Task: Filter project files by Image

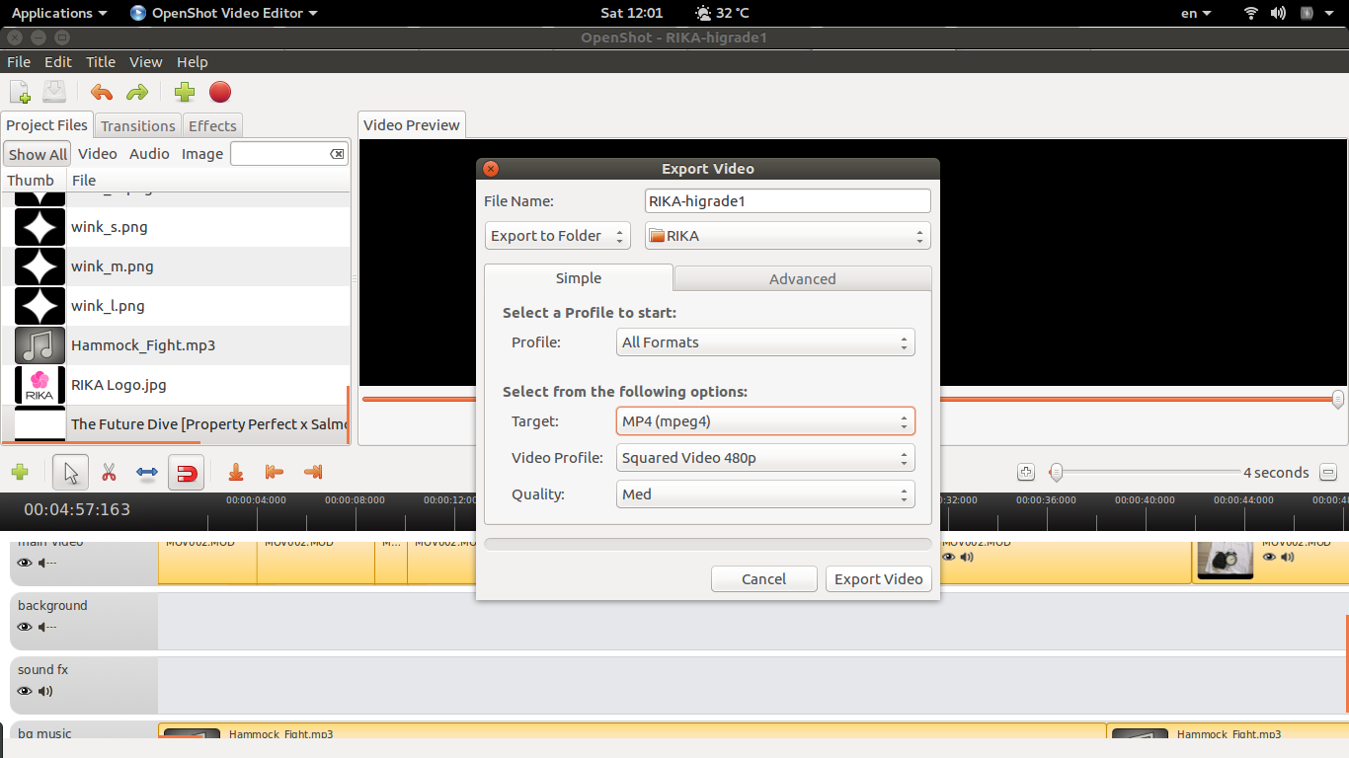Action: (202, 154)
